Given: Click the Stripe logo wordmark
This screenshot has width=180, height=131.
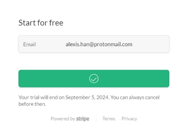Looking at the screenshot, I should click(83, 119).
